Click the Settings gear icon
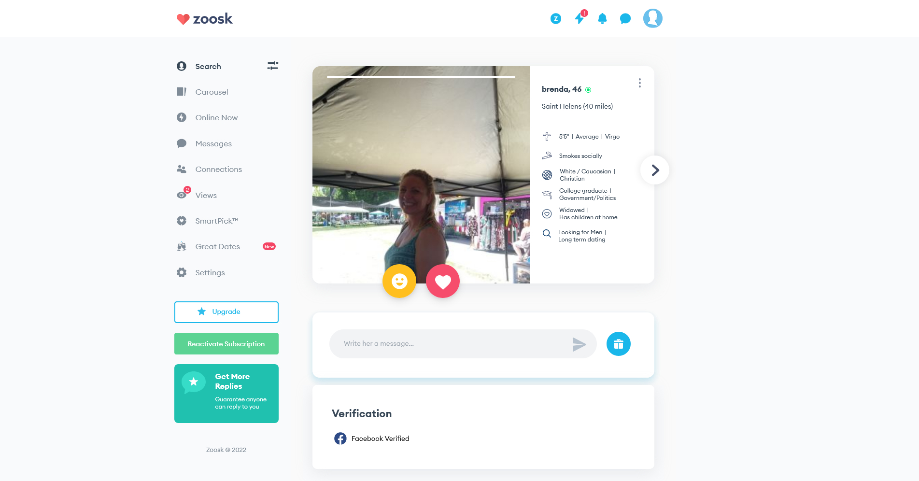Viewport: 919px width, 481px height. [182, 272]
